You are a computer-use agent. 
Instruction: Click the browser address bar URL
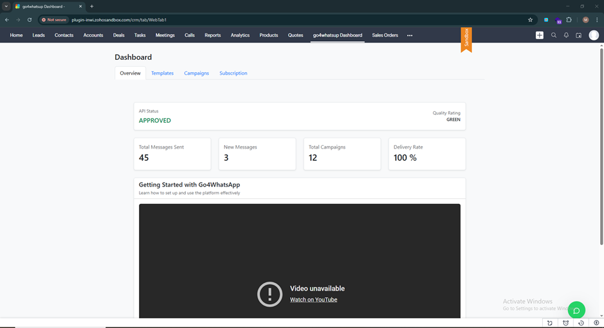(x=120, y=20)
